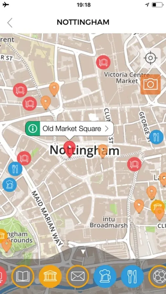Image resolution: width=166 pixels, height=294 pixels.
Task: Toggle the restaurant fork-knife filter in bottom bar
Action: 133,276
